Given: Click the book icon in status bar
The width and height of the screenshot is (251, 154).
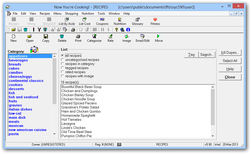Looking at the screenshot, I should [x=119, y=145].
